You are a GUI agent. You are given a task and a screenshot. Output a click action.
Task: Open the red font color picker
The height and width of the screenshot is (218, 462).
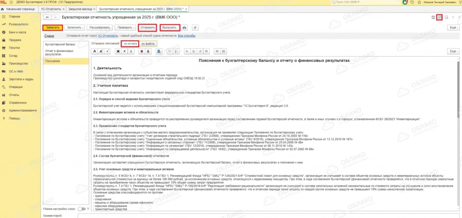[148, 51]
